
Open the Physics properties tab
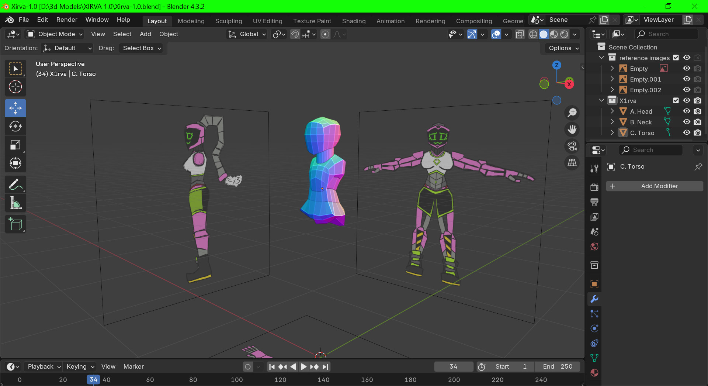594,328
